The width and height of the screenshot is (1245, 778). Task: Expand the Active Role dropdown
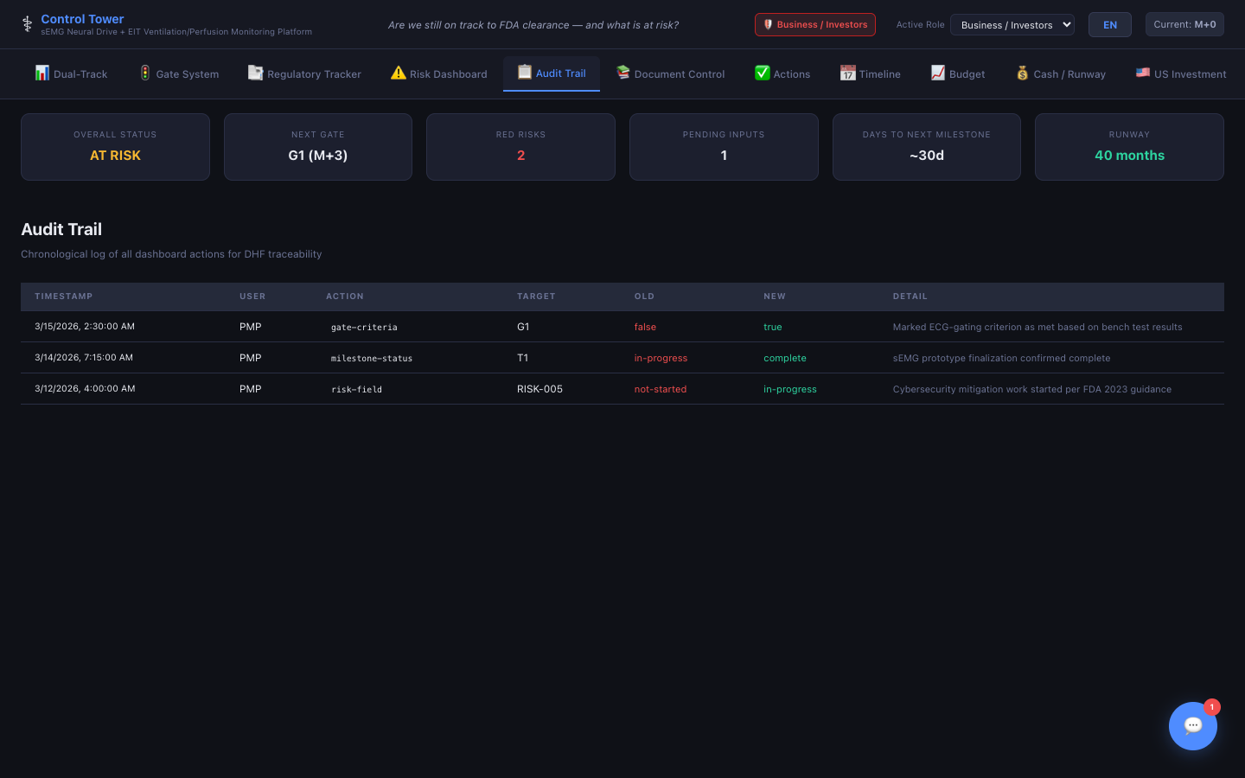point(1012,25)
